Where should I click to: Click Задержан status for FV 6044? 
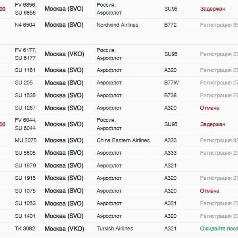pyautogui.click(x=213, y=124)
